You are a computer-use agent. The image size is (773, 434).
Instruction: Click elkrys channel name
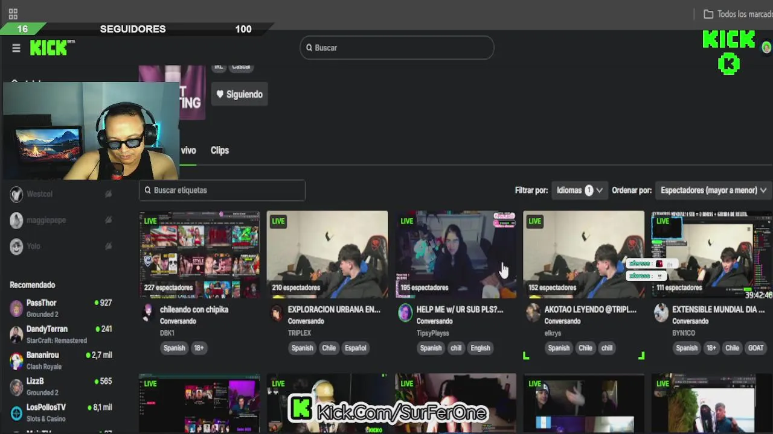point(553,333)
